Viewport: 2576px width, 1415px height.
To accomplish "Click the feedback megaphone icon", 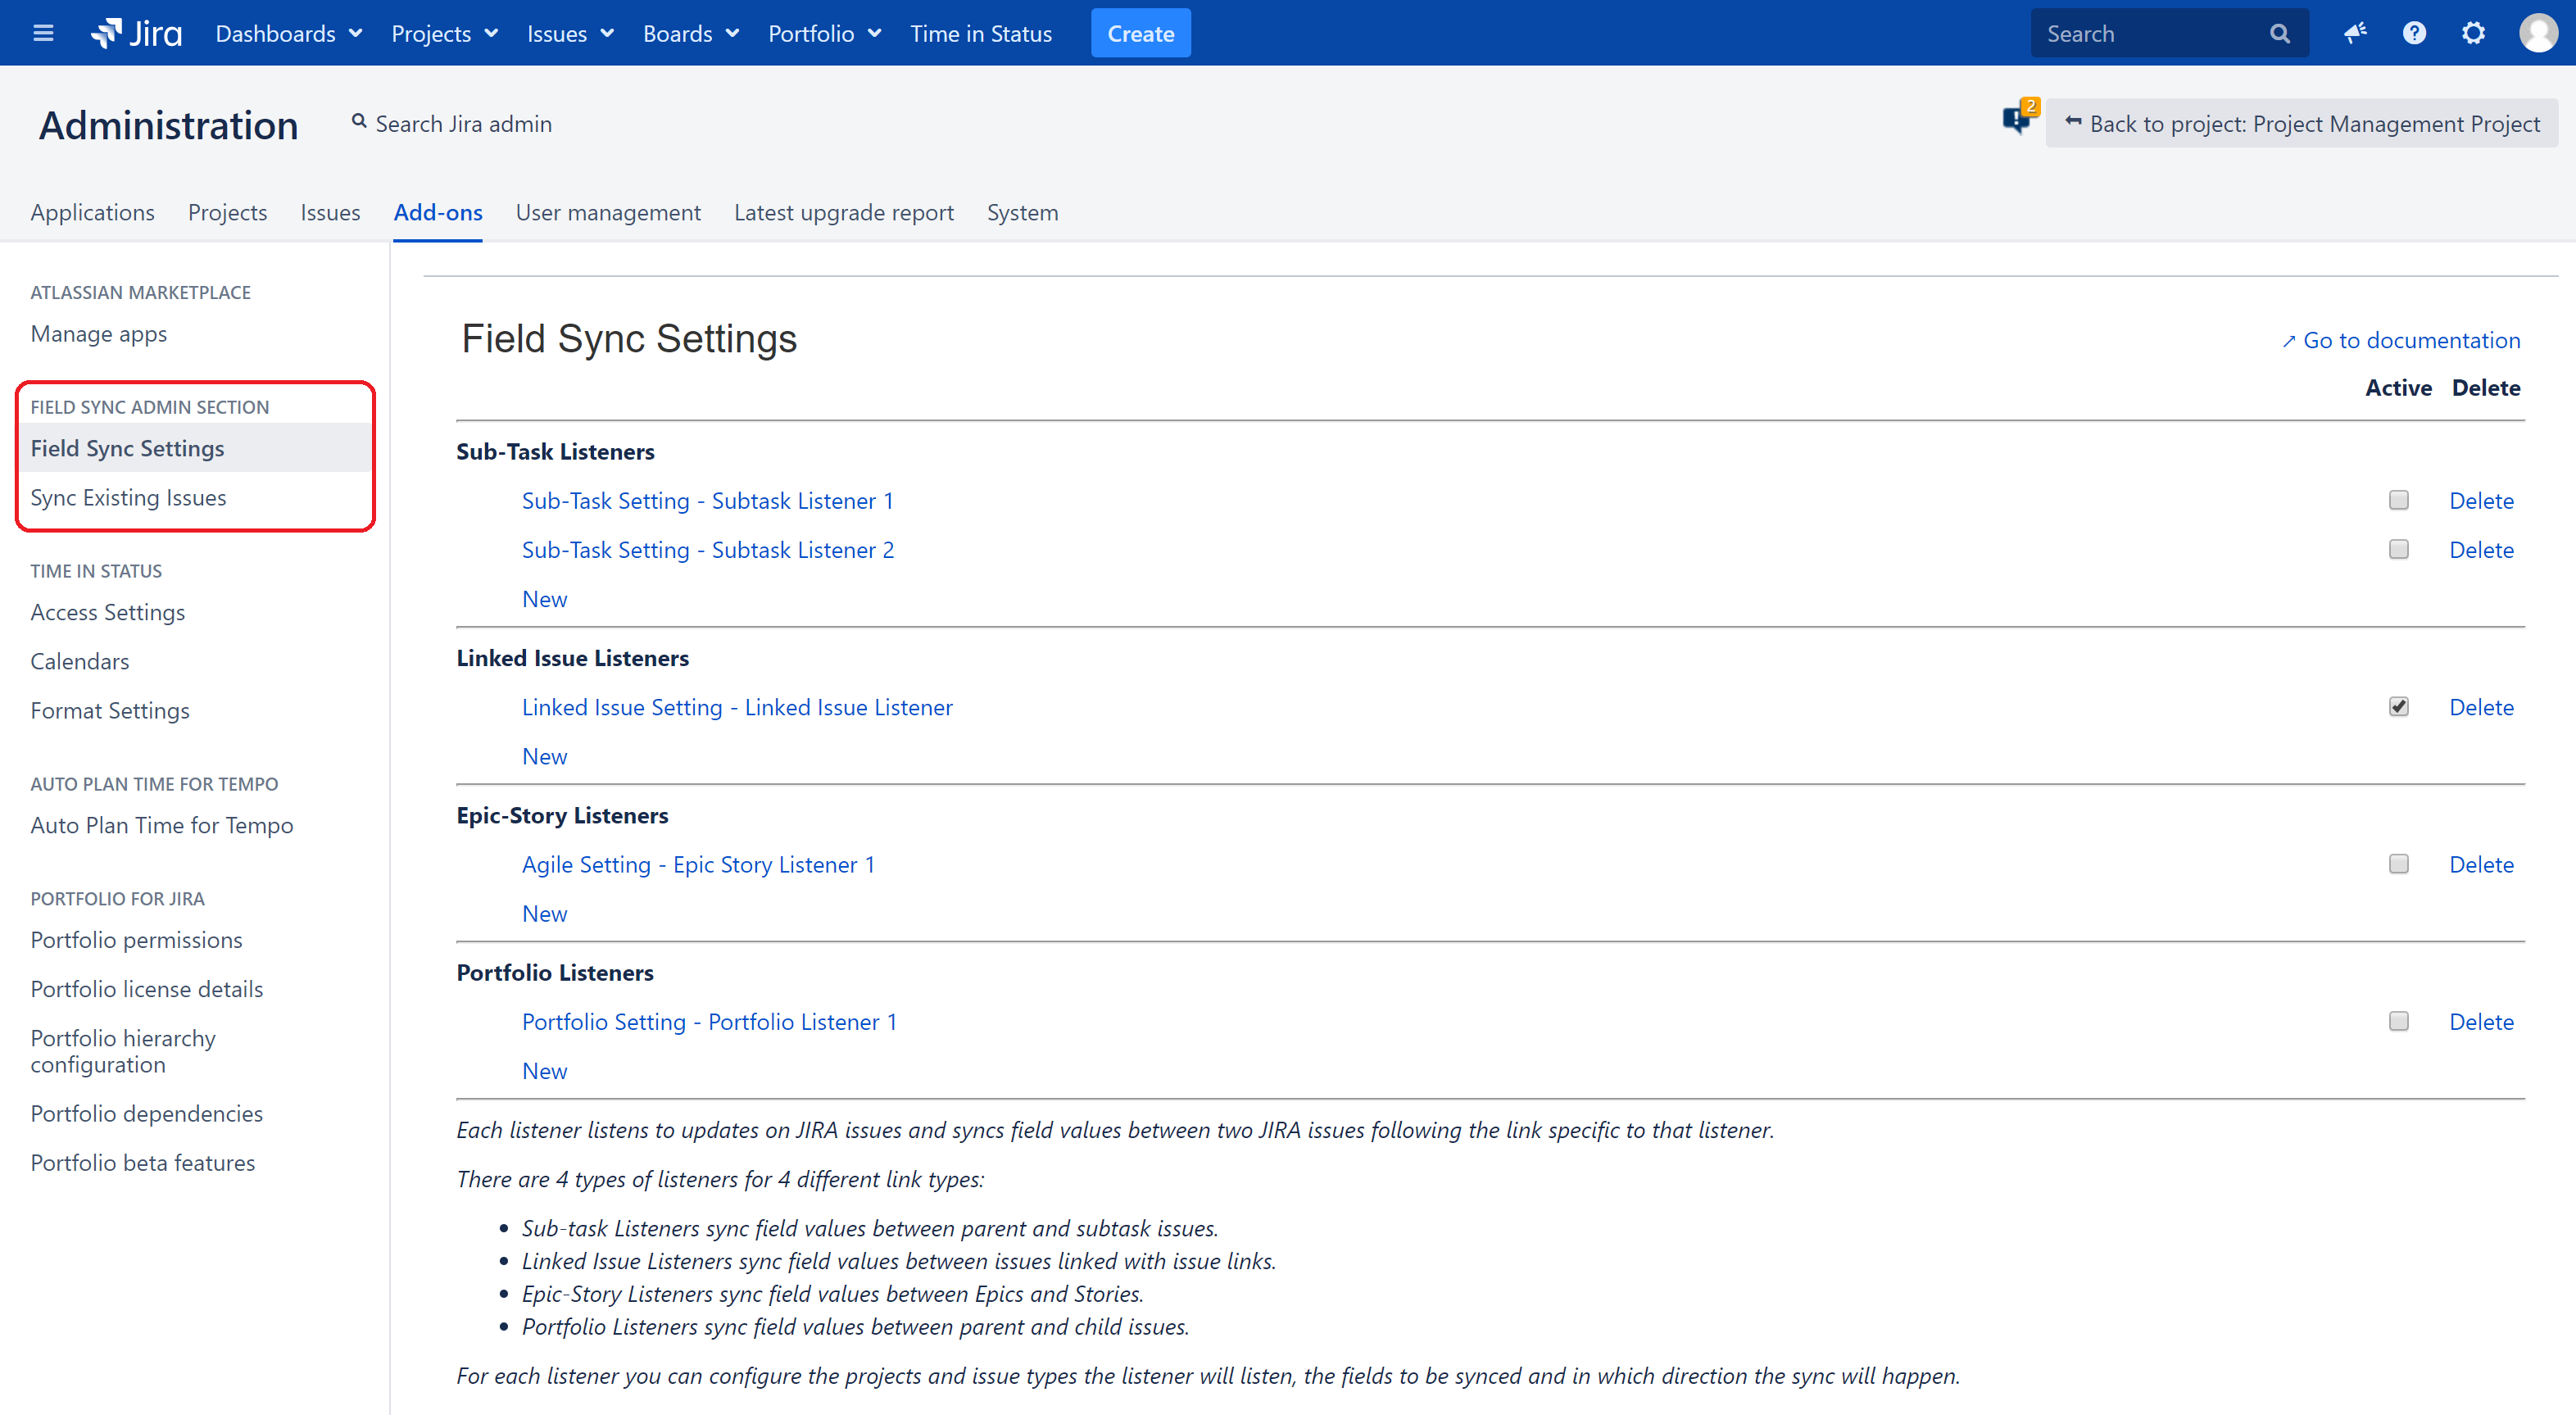I will (2355, 33).
